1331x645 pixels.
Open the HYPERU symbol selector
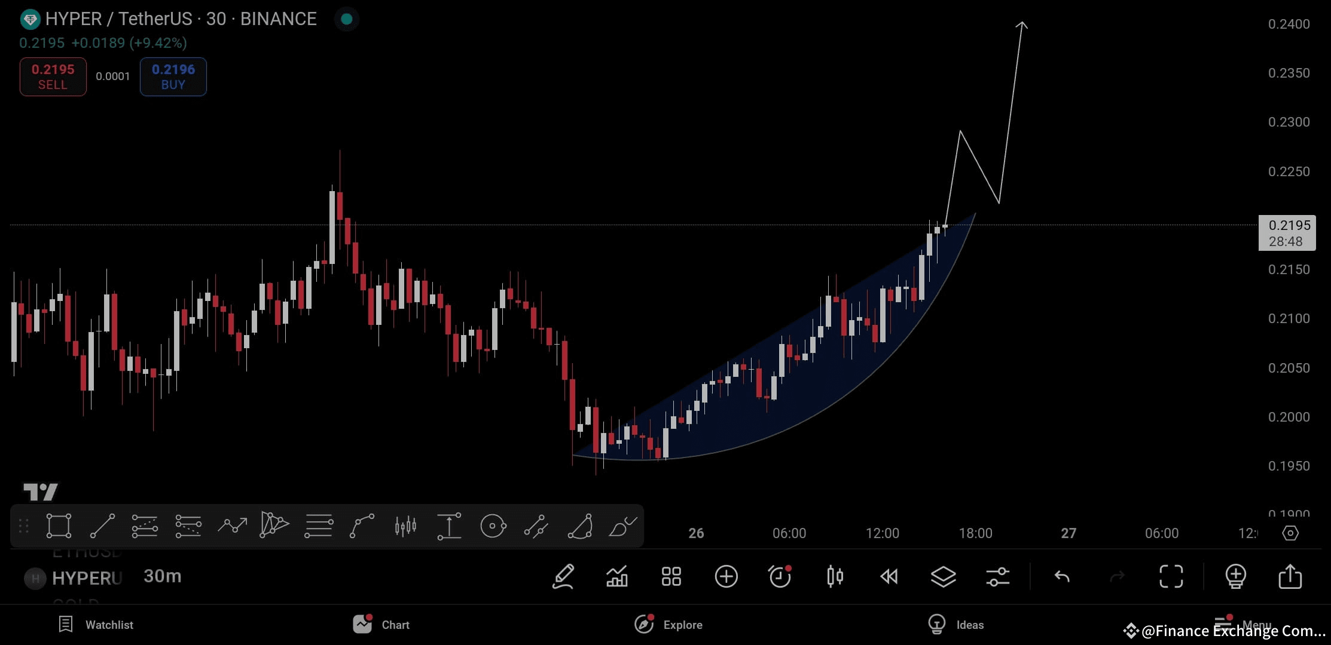(x=75, y=578)
